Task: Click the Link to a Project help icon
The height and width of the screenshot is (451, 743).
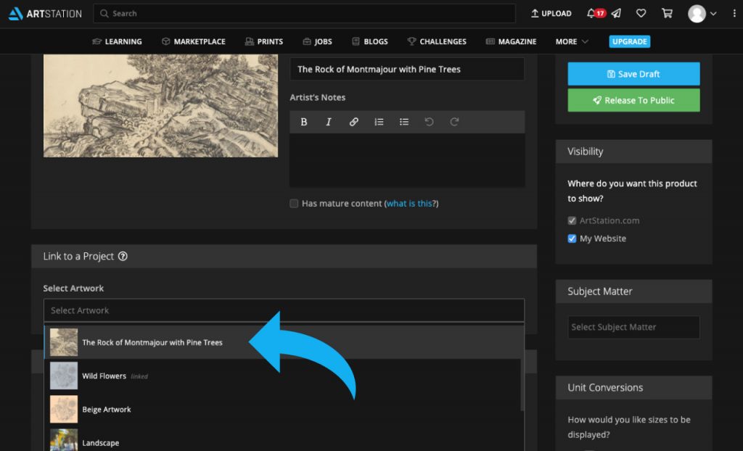Action: point(123,256)
